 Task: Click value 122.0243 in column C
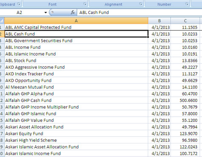[x=185, y=147]
